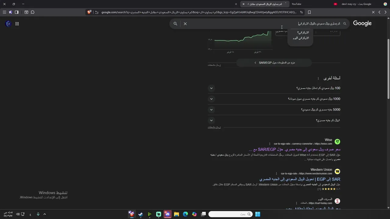The image size is (390, 219).
Task: Open Western Union SAR to EGP result
Action: point(300,179)
